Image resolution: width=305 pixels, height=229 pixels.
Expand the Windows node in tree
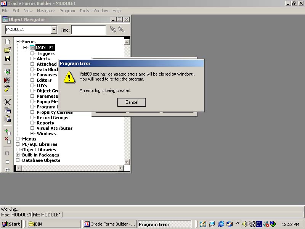pyautogui.click(x=32, y=134)
